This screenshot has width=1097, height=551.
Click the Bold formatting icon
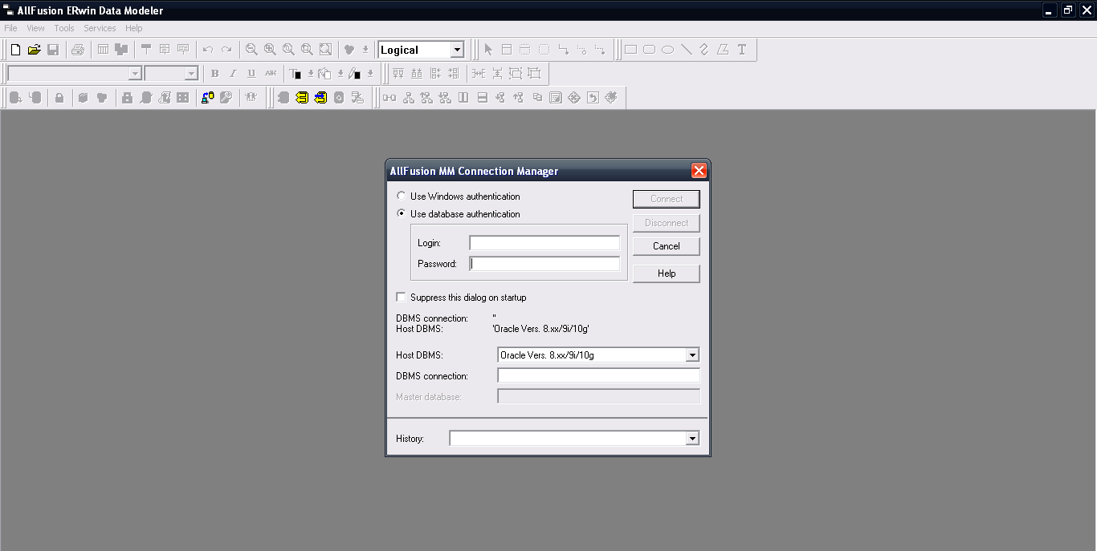coord(214,74)
